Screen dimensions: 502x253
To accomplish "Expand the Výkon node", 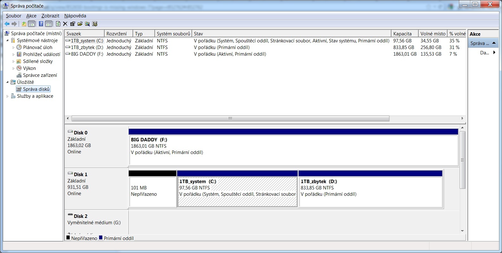I will tap(13, 68).
